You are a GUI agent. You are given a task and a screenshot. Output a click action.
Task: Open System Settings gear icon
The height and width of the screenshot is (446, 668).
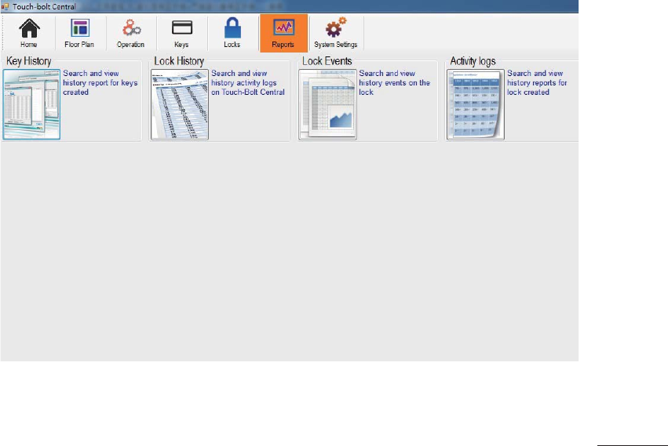(x=336, y=33)
